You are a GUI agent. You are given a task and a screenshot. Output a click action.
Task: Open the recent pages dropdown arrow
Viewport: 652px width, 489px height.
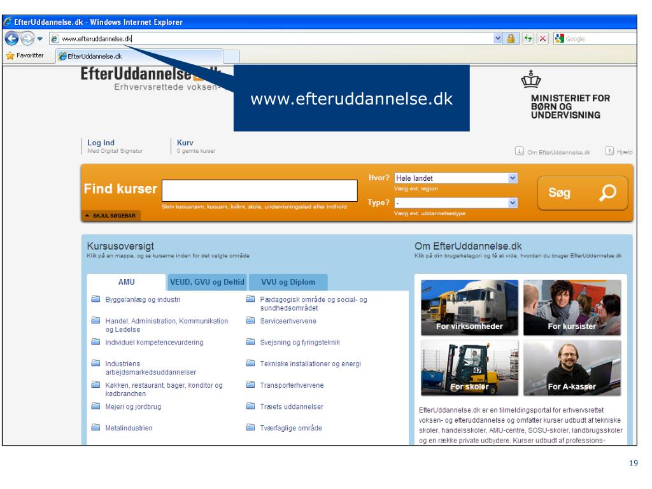point(40,39)
